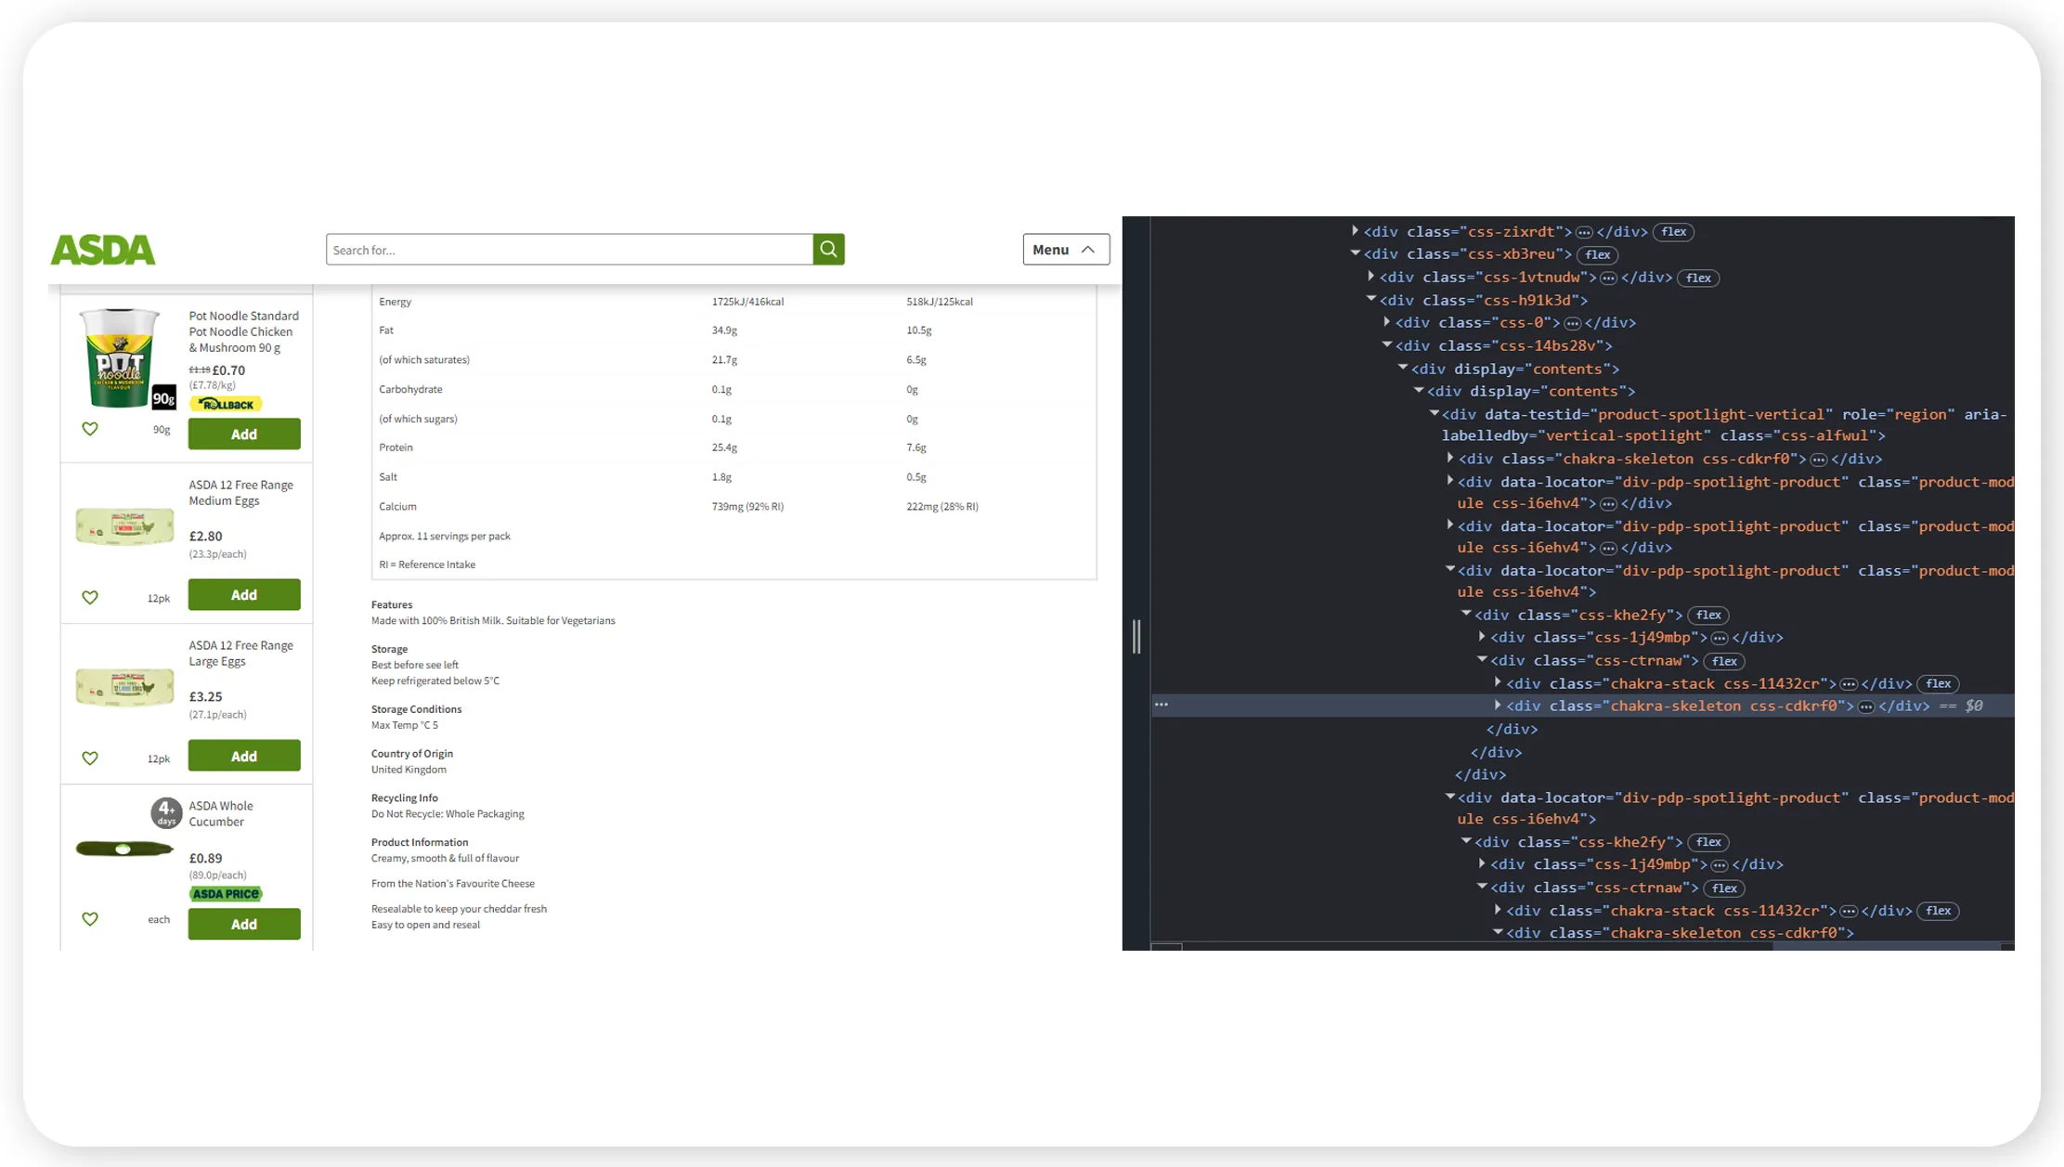Click the 4+ days freshness badge
This screenshot has width=2064, height=1167.
166,811
